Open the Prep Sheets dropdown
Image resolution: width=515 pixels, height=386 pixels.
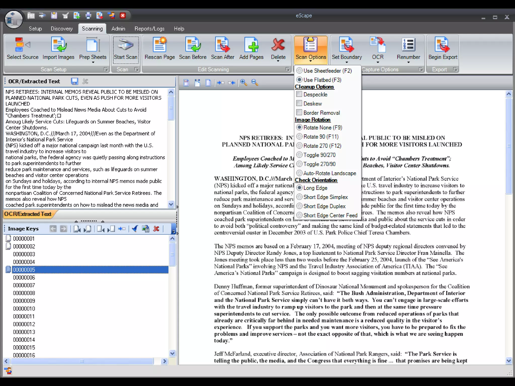[93, 62]
